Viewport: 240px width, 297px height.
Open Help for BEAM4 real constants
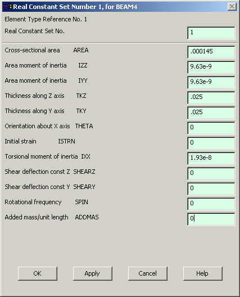(202, 273)
